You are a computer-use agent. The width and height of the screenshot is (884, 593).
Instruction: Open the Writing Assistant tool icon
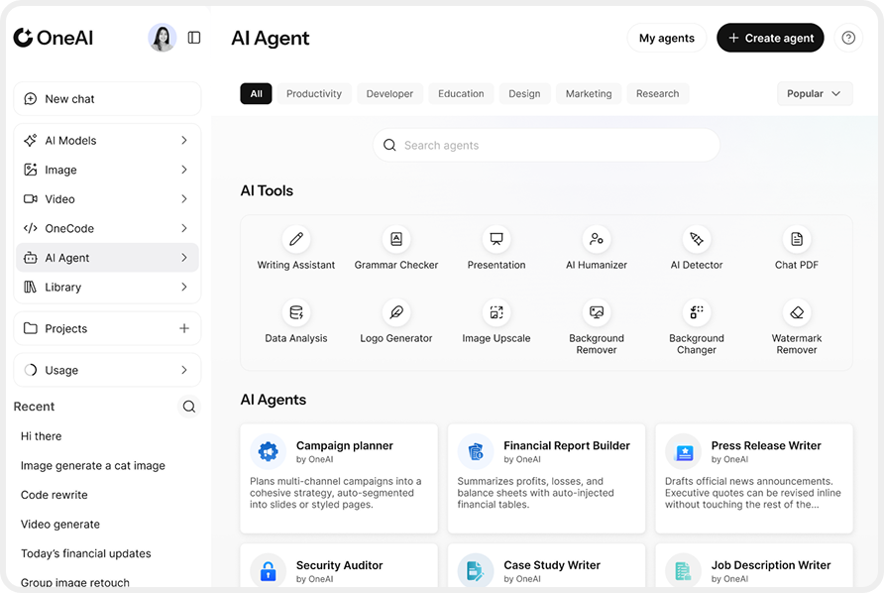click(x=296, y=239)
